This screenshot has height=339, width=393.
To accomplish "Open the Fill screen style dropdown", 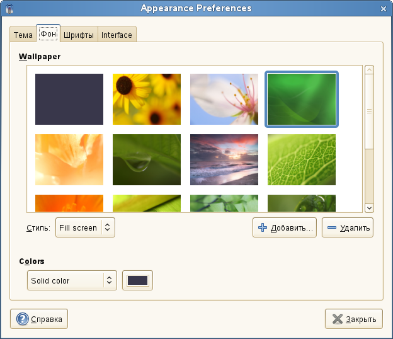I will (x=85, y=227).
